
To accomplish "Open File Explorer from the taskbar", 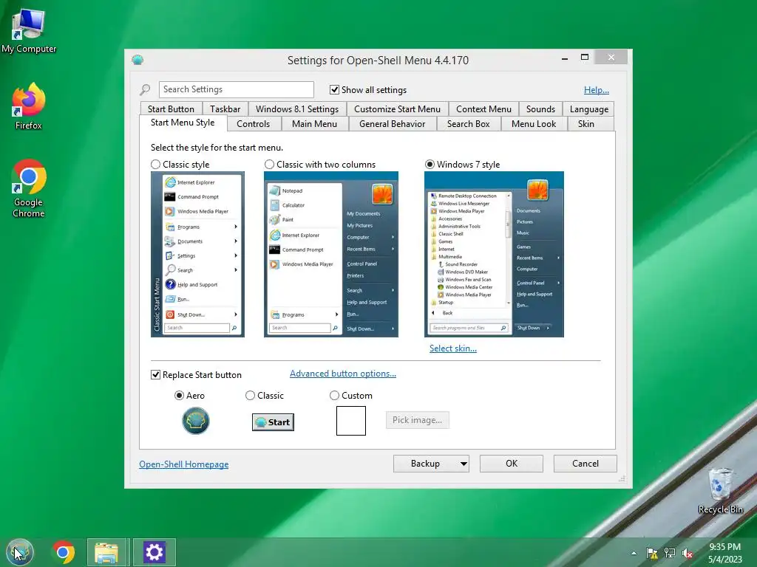I will point(106,552).
